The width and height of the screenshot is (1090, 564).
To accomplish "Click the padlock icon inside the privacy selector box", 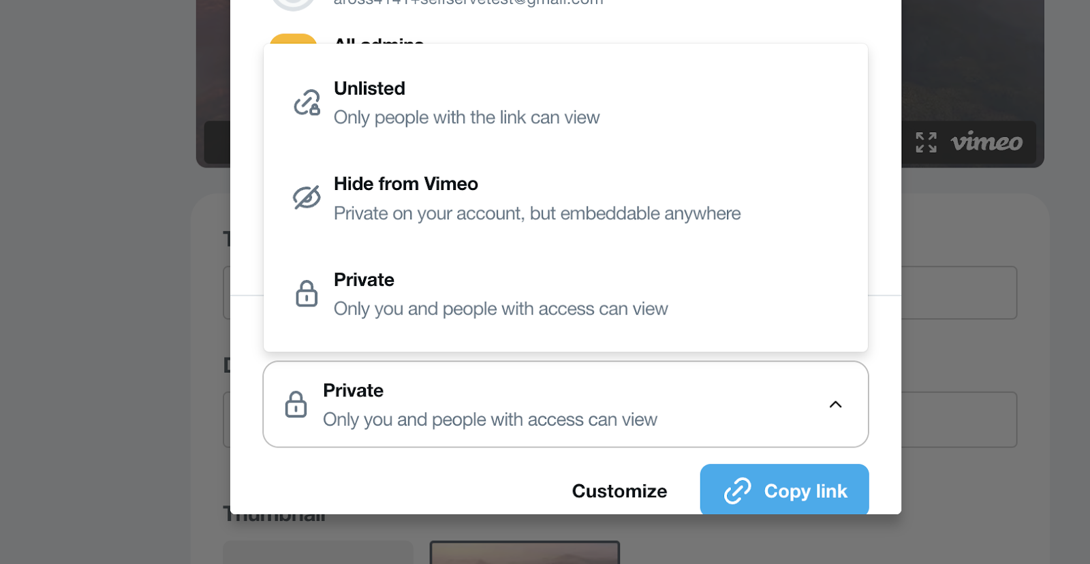I will pyautogui.click(x=296, y=405).
